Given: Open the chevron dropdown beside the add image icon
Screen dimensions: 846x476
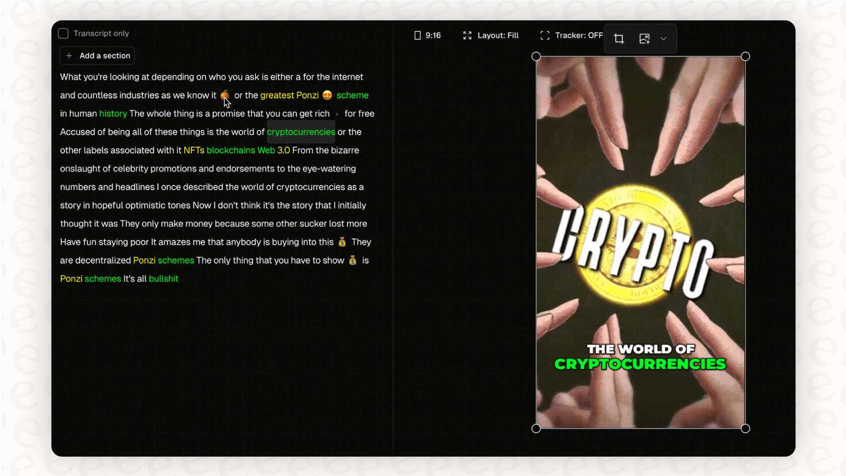Looking at the screenshot, I should pos(664,39).
